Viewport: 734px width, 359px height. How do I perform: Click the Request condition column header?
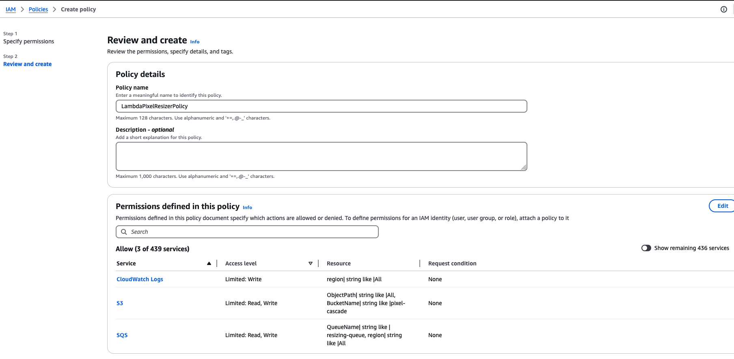pos(452,263)
